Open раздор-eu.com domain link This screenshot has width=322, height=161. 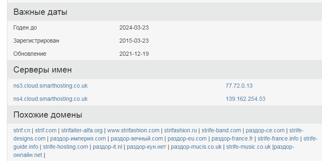point(187,139)
